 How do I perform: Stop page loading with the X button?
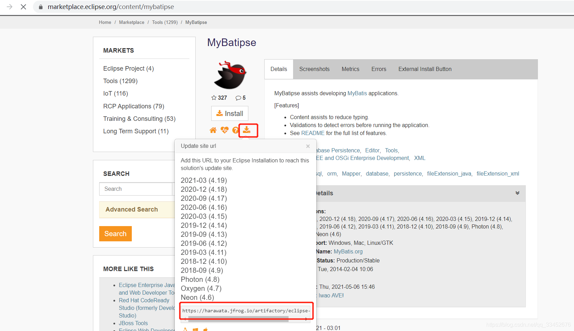click(x=23, y=7)
